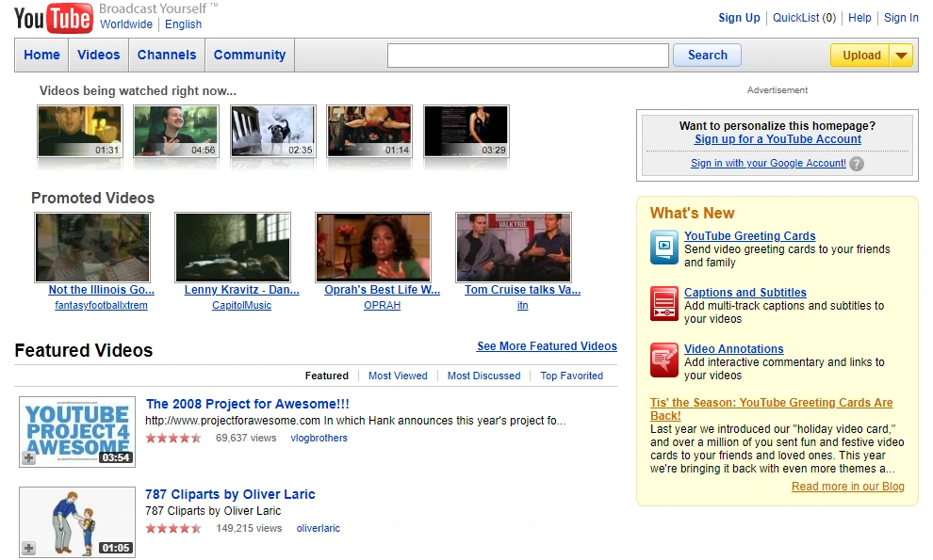This screenshot has width=933, height=560.
Task: Click the yellow Upload button
Action: point(860,56)
